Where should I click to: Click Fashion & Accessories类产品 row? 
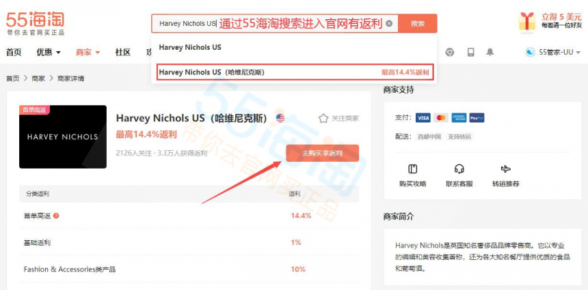(x=189, y=270)
